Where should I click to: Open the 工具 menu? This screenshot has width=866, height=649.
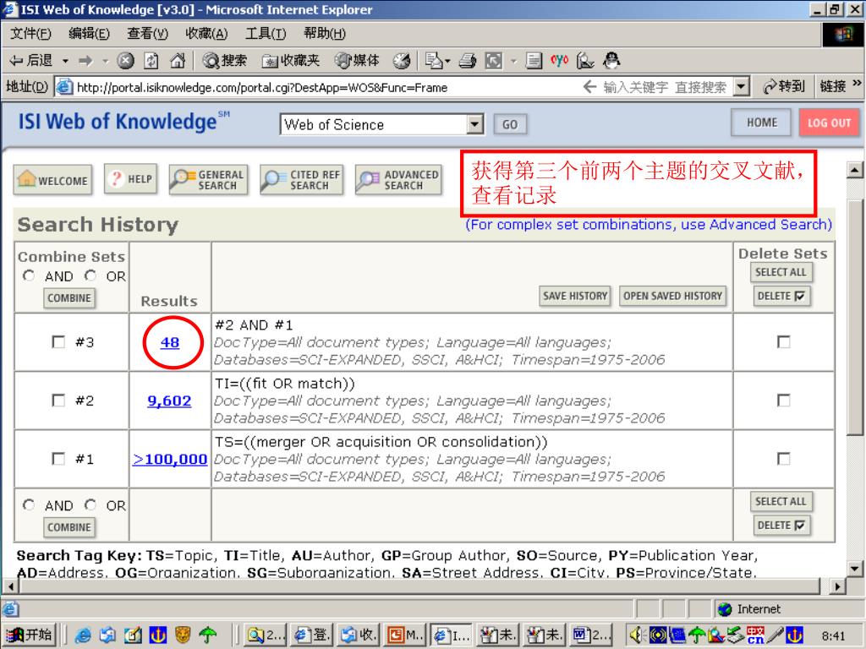(266, 34)
